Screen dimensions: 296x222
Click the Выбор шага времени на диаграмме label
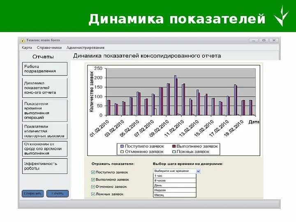[x=188, y=164]
